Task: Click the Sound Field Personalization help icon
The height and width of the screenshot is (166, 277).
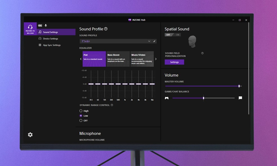Action: (202, 53)
